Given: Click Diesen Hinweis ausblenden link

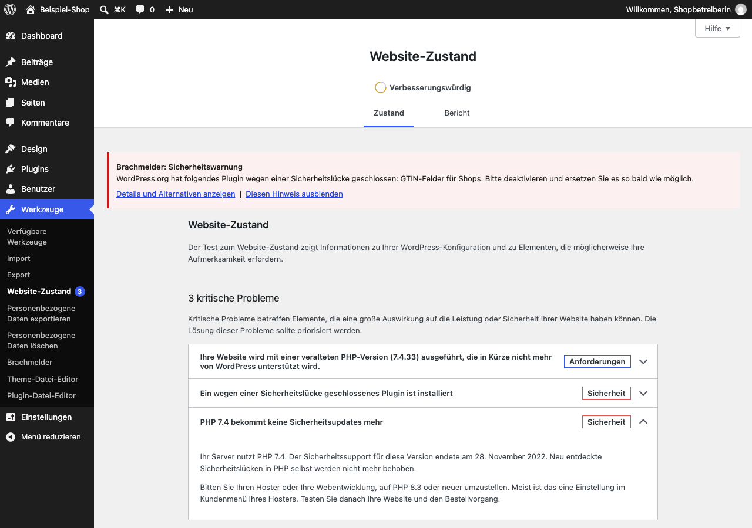Looking at the screenshot, I should (294, 194).
